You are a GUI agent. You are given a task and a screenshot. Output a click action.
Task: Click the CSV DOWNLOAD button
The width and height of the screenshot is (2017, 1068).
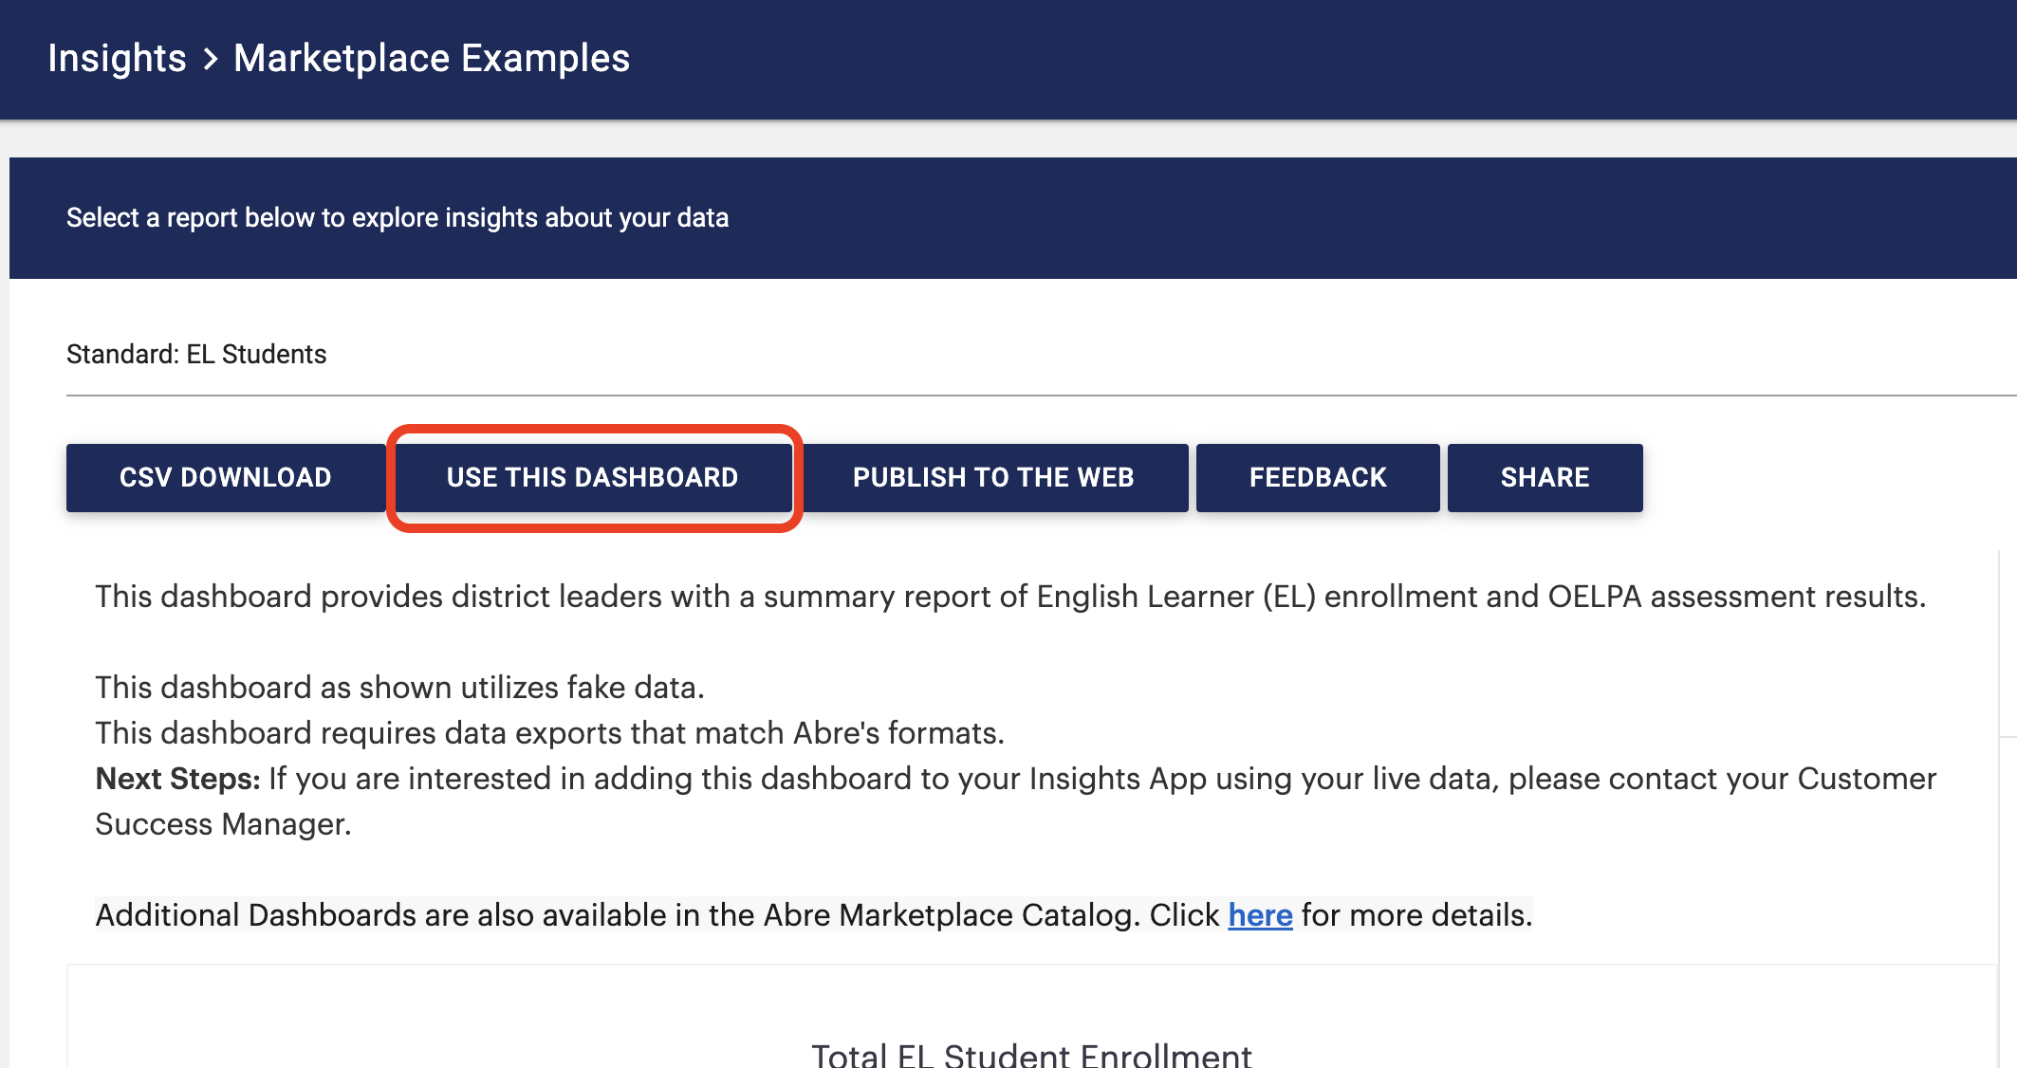[225, 477]
